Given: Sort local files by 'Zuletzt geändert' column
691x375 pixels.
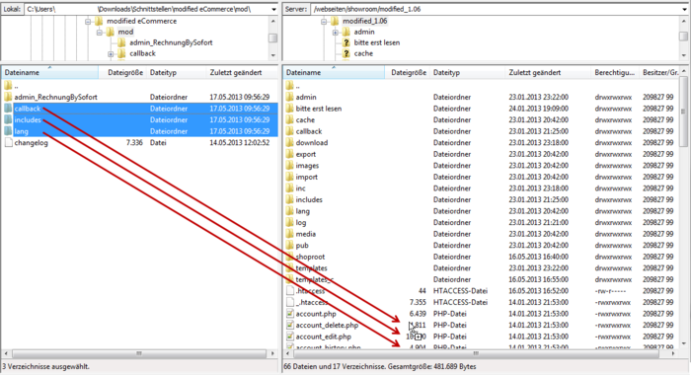Looking at the screenshot, I should (x=242, y=72).
